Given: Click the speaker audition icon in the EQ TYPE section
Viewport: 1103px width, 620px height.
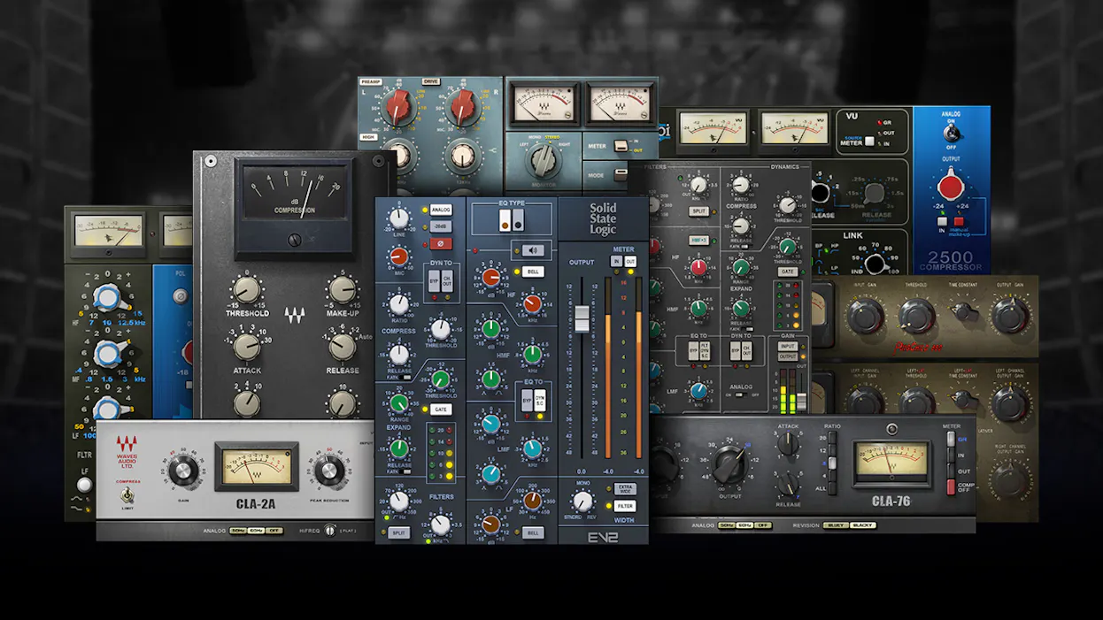Looking at the screenshot, I should pos(531,249).
